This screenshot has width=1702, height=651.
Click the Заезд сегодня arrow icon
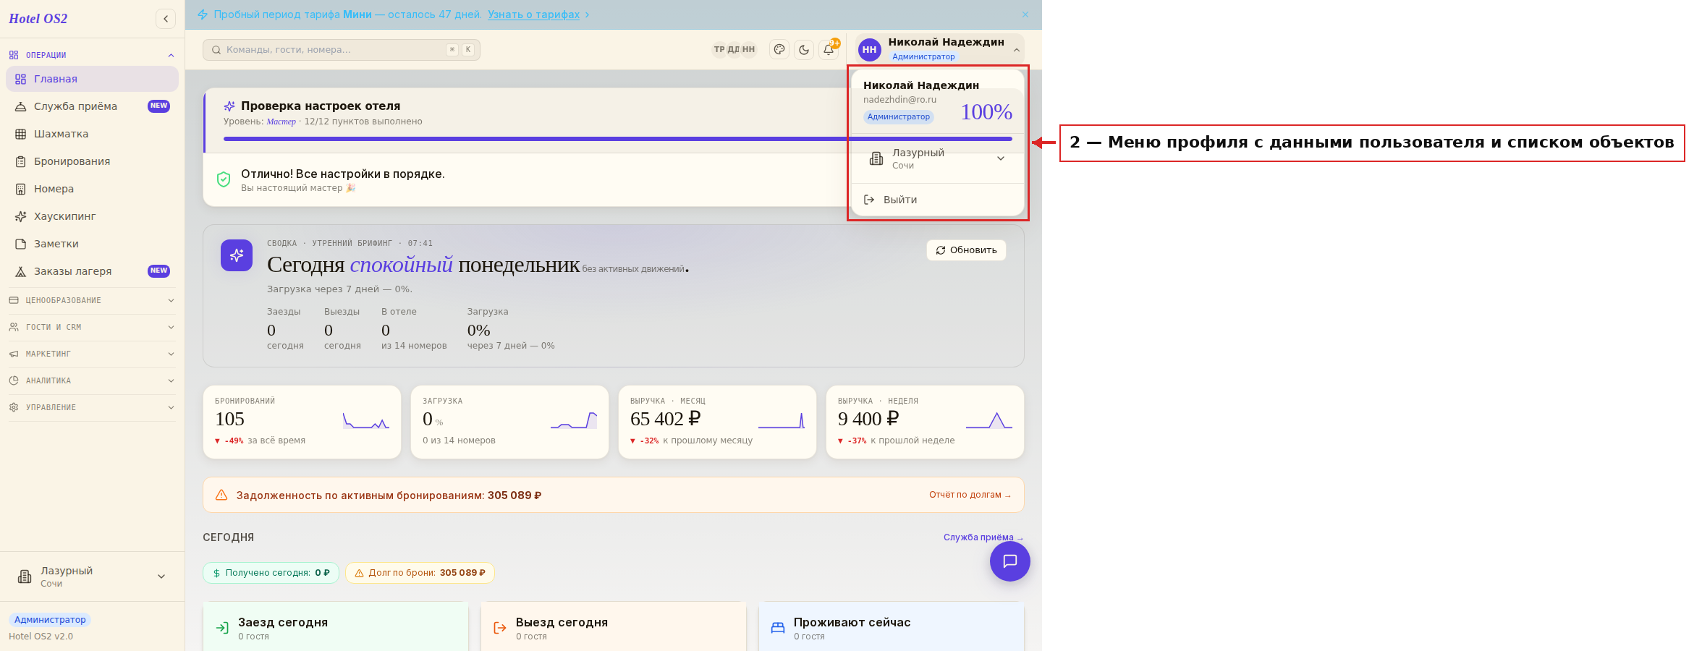[x=222, y=628]
